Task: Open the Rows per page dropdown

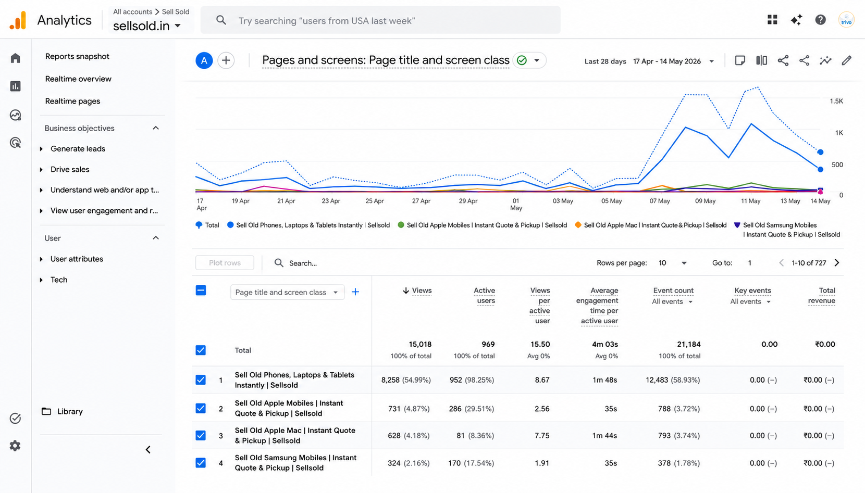Action: click(x=672, y=263)
